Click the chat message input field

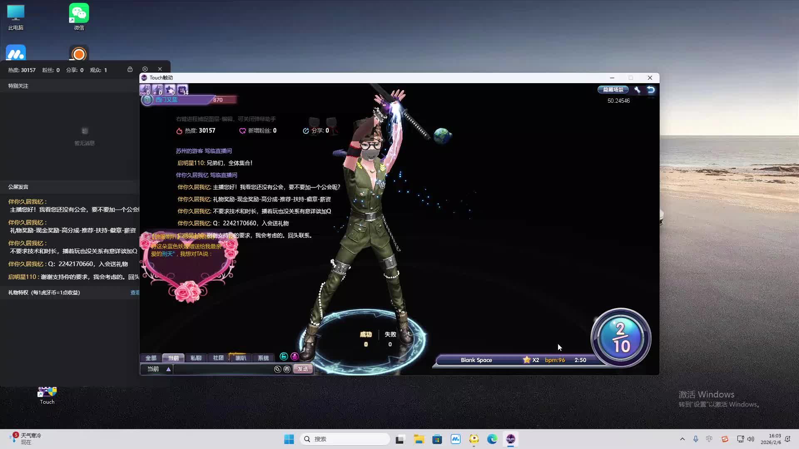coord(223,369)
